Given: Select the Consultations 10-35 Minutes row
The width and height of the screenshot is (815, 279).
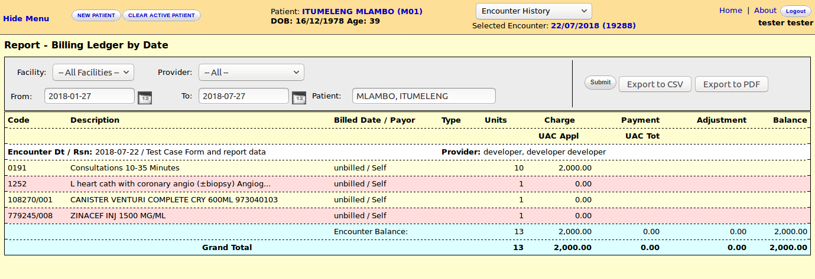Looking at the screenshot, I should click(x=125, y=168).
